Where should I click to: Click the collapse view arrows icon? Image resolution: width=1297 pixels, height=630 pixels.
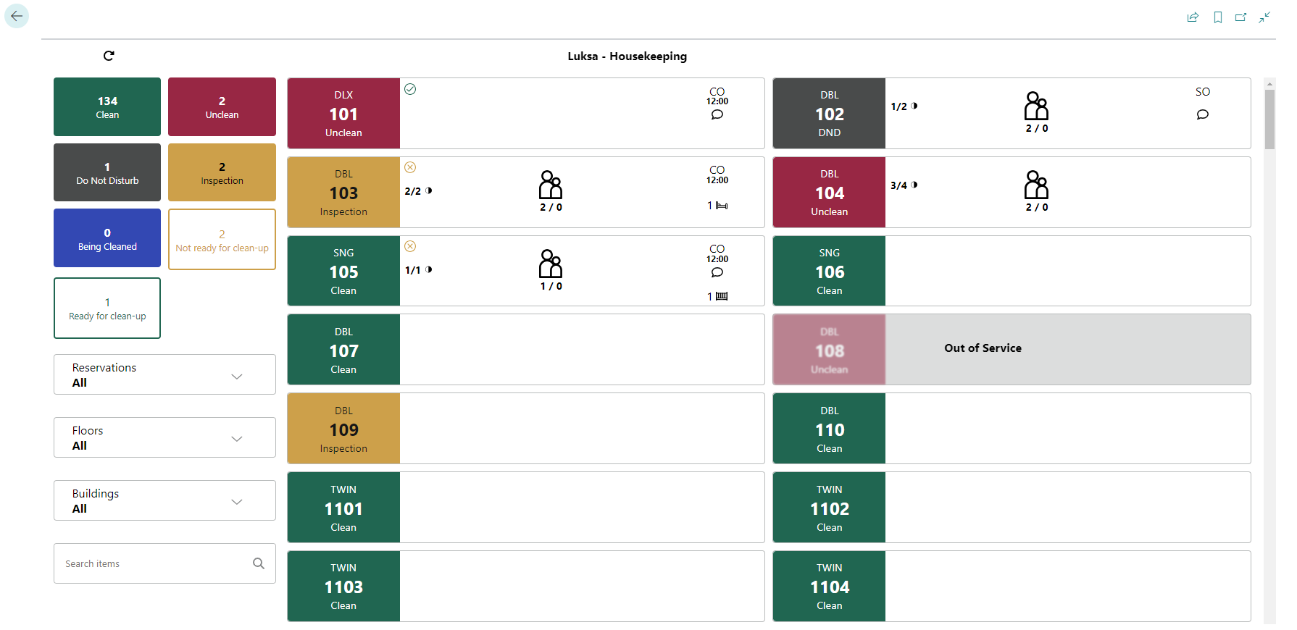tap(1265, 17)
